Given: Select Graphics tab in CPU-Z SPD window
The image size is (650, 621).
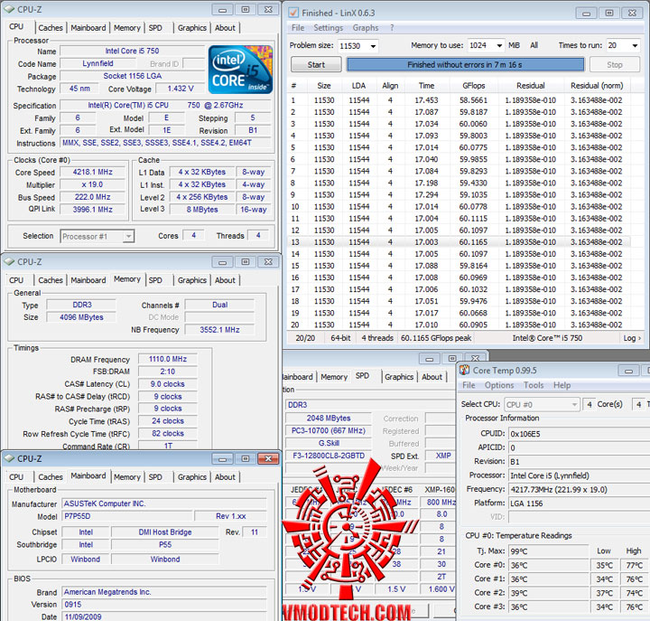Looking at the screenshot, I should point(399,377).
